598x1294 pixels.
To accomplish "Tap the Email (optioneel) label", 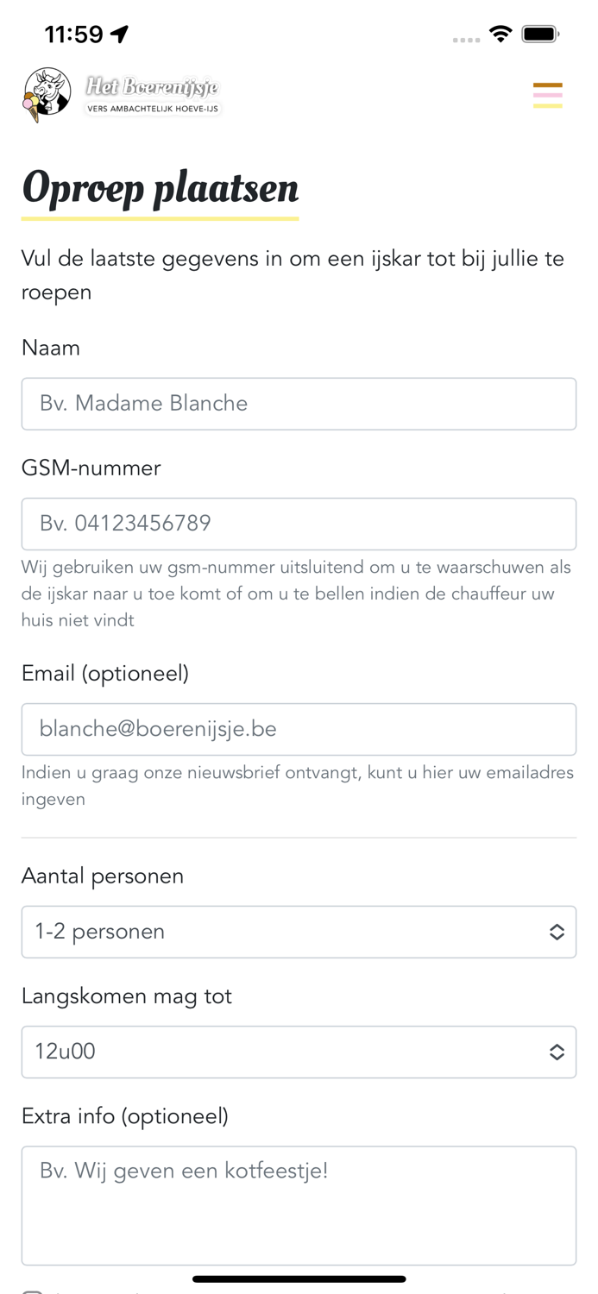I will pos(105,673).
